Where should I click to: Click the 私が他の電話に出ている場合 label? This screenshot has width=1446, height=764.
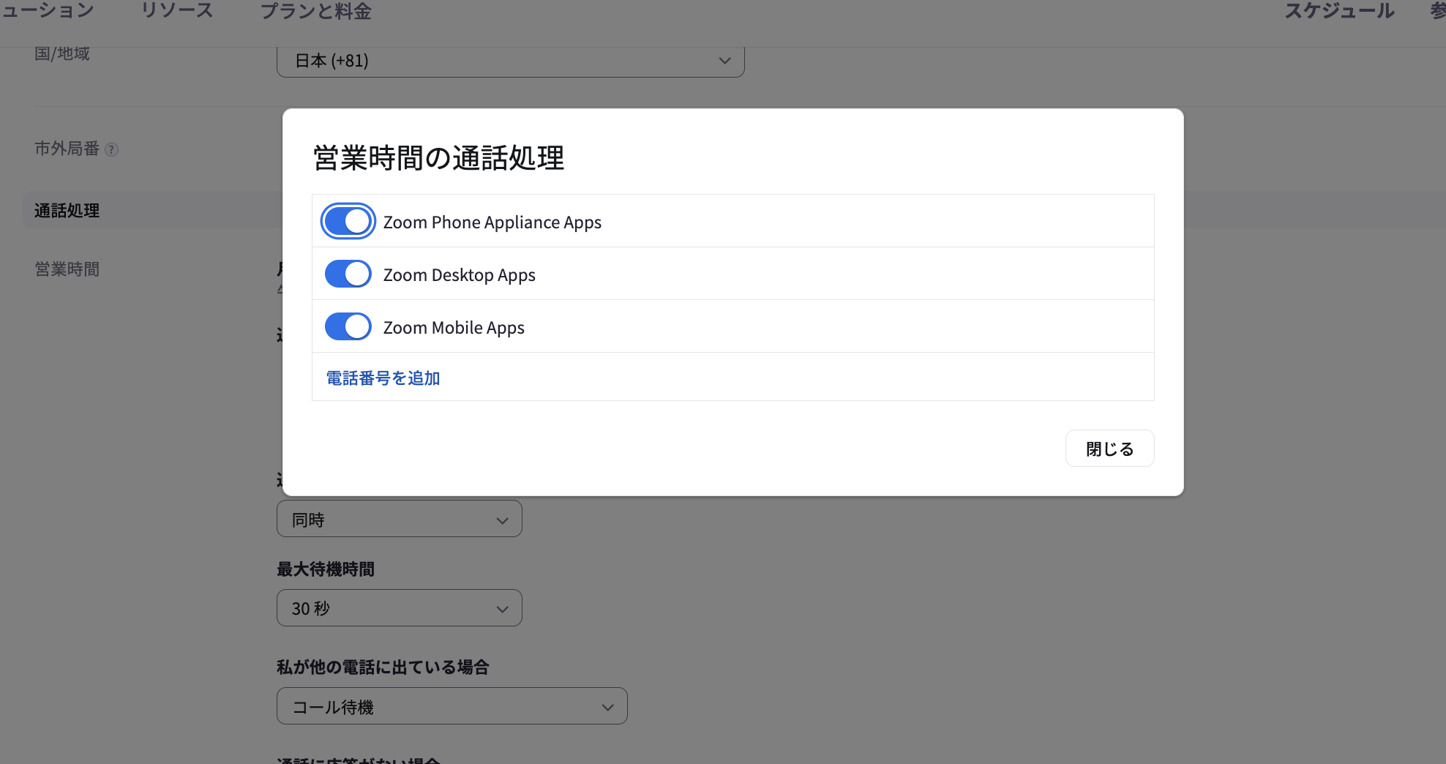point(383,667)
